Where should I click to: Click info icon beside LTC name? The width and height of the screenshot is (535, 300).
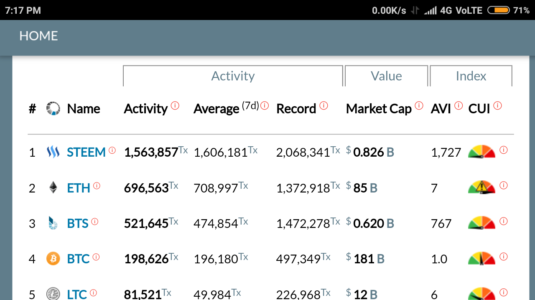tap(93, 293)
